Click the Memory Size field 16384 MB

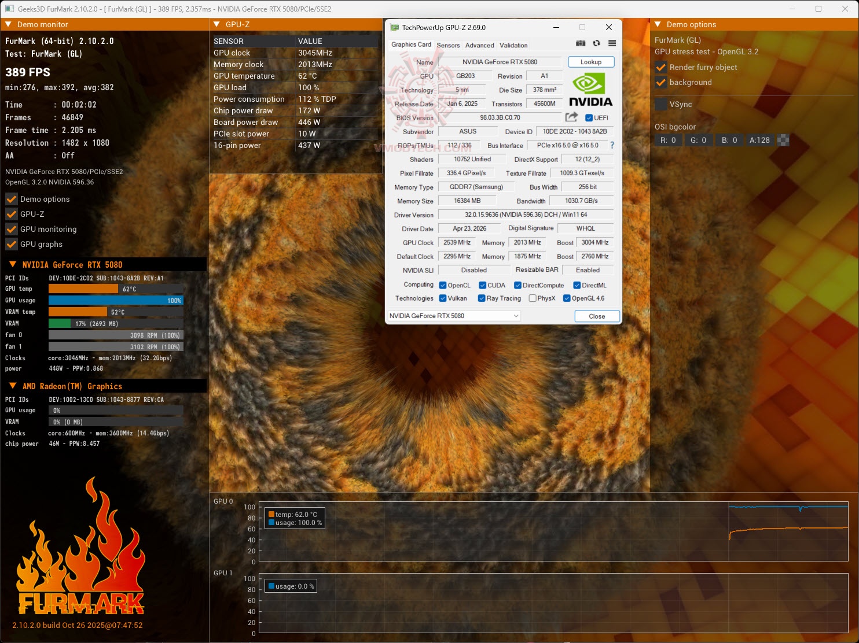(x=467, y=201)
